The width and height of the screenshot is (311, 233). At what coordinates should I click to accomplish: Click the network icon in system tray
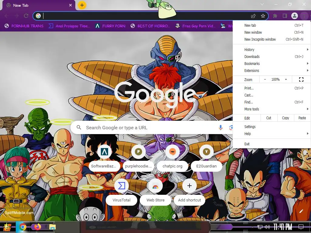pos(260,227)
